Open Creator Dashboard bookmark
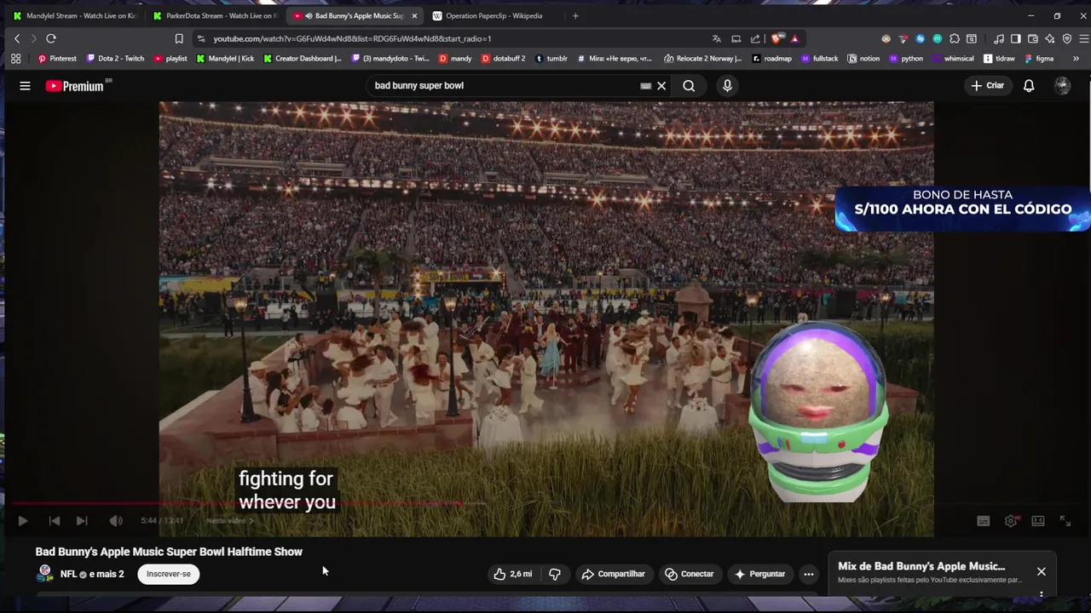 303,59
